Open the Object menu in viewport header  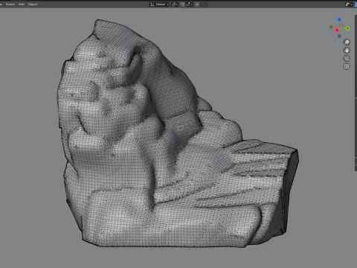pyautogui.click(x=33, y=4)
